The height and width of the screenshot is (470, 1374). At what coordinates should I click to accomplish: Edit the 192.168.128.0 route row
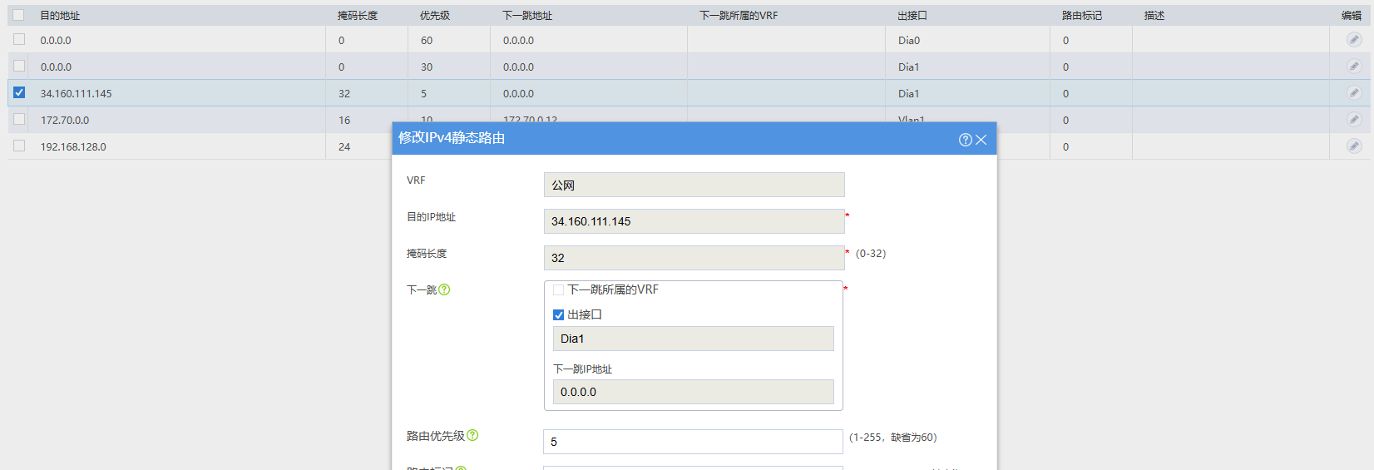1354,146
